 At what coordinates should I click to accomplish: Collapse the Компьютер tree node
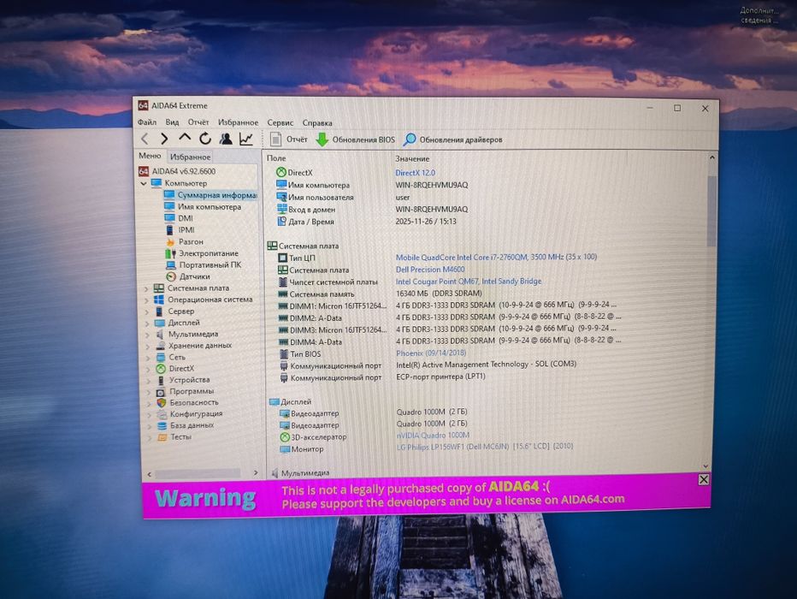[144, 183]
